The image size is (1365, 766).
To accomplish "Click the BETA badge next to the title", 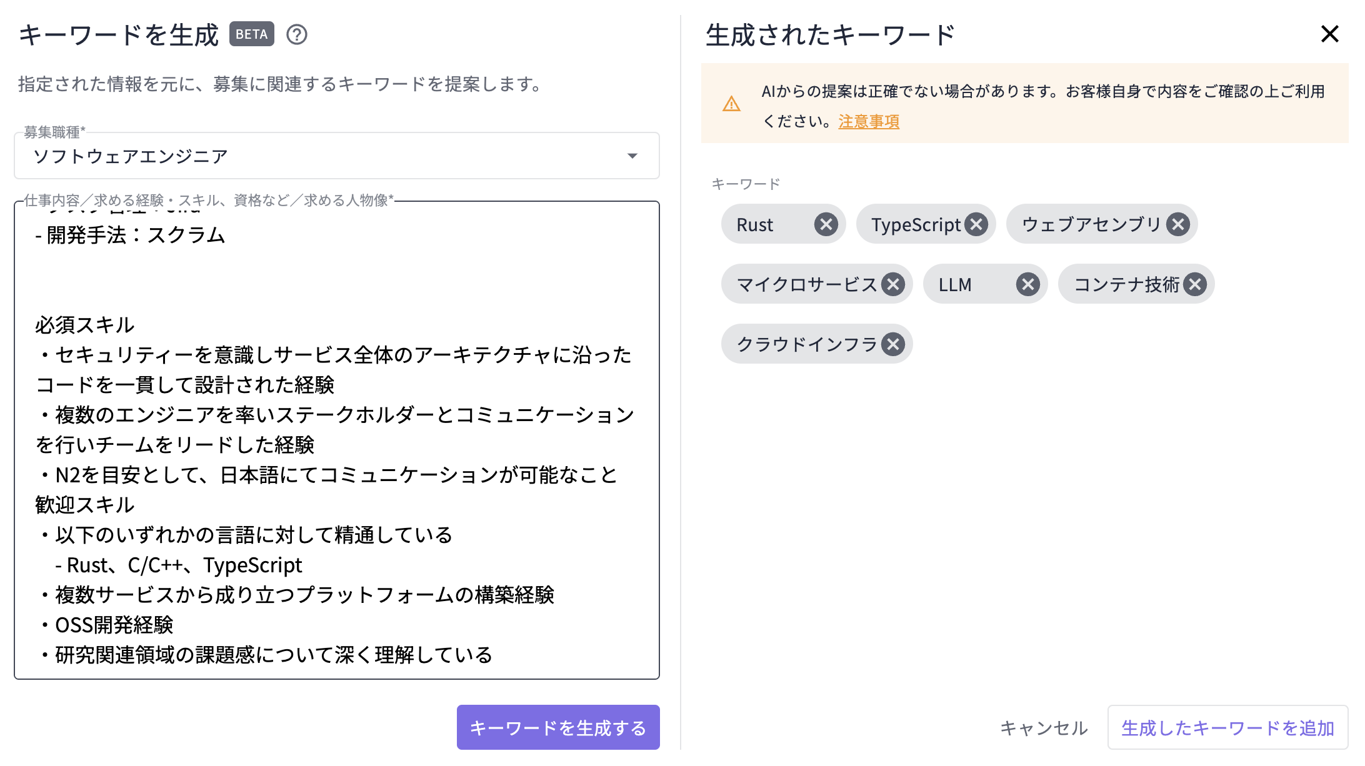I will point(251,34).
